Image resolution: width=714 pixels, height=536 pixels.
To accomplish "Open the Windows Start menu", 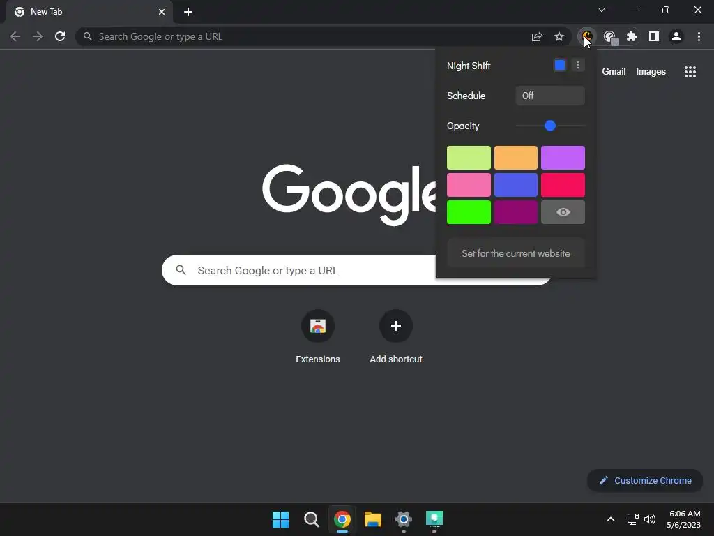I will [280, 519].
